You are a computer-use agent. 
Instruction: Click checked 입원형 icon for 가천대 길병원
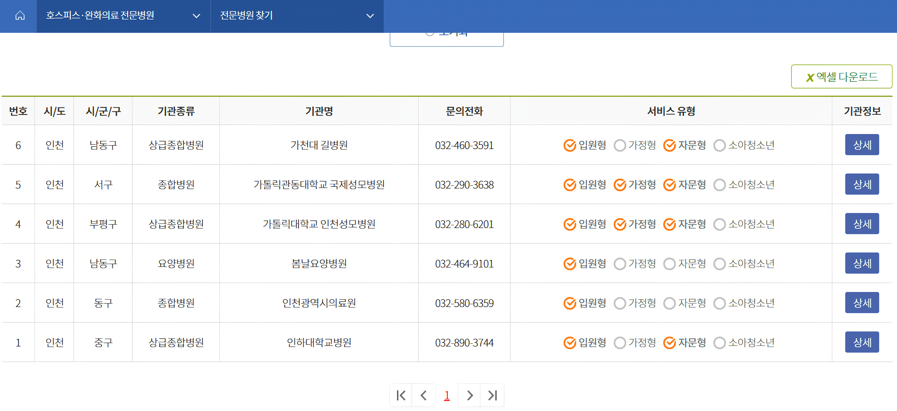[x=570, y=145]
